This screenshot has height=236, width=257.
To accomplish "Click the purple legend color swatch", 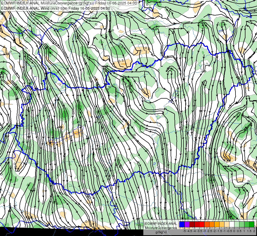I will (187, 224).
